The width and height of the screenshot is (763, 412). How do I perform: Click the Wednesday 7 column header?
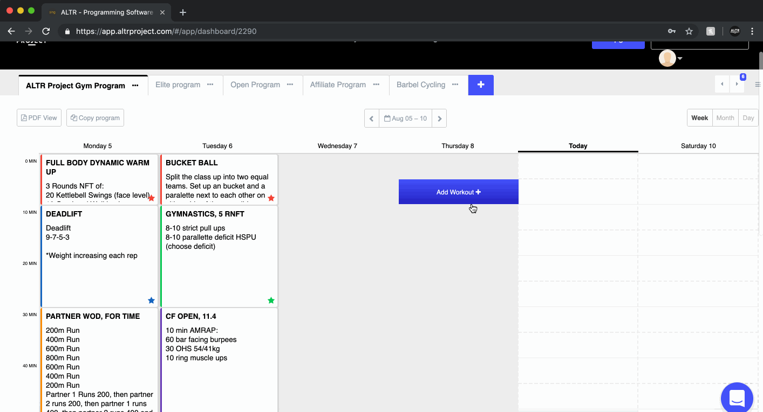(x=337, y=146)
